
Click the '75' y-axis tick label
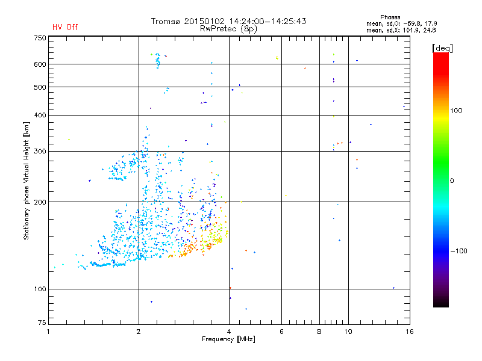(x=42, y=322)
